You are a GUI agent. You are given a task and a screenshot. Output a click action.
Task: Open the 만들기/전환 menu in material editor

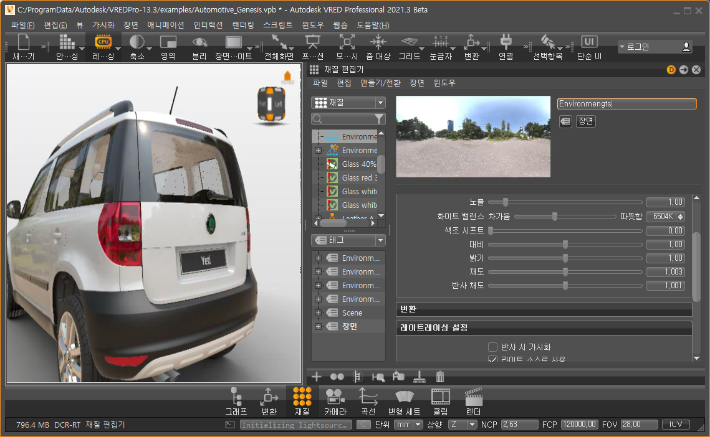[x=380, y=83]
